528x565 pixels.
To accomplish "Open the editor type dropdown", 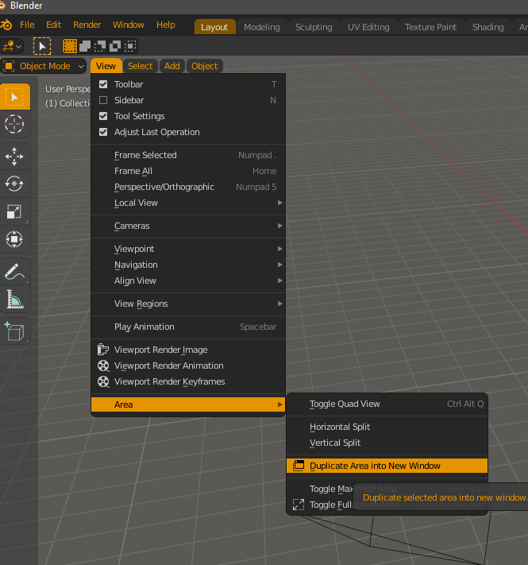I will [x=12, y=46].
